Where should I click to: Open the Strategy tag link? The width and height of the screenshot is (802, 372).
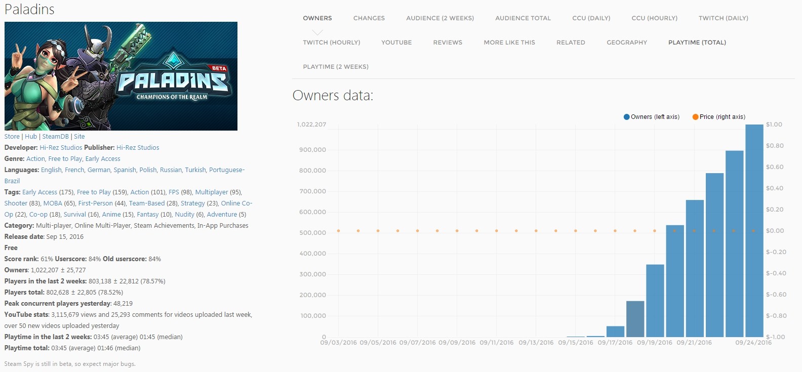coord(193,203)
